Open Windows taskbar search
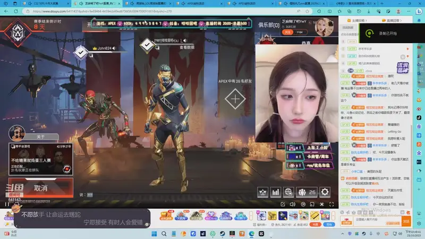Screen dimensions: 425x239 [x=164, y=234]
